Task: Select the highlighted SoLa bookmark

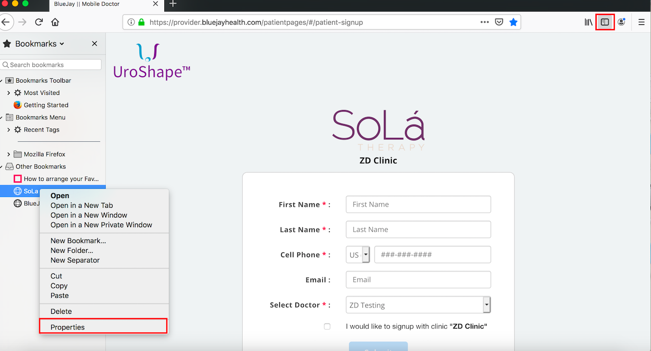Action: [x=30, y=191]
